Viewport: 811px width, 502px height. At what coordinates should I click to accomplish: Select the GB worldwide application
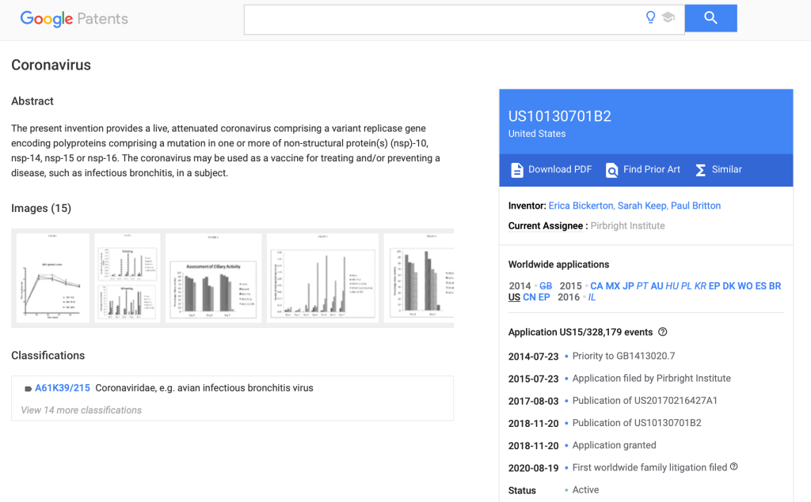coord(546,286)
